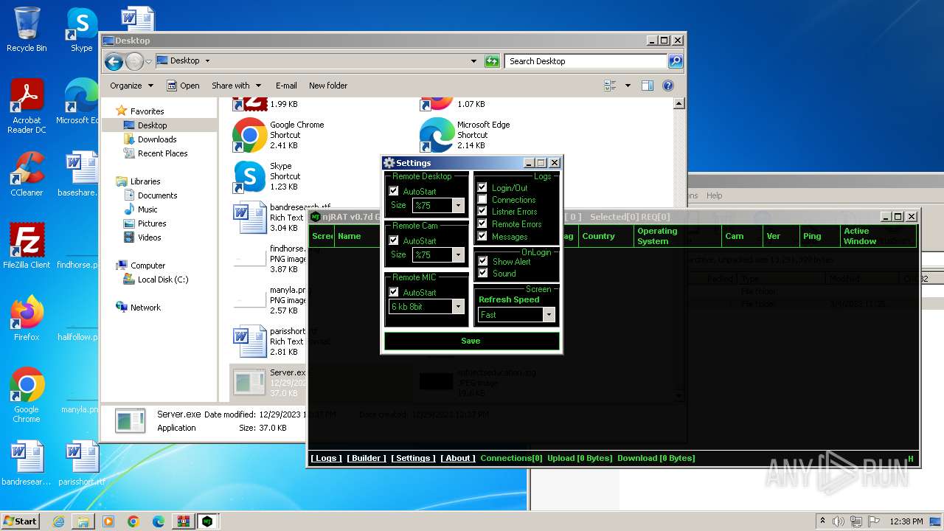The height and width of the screenshot is (531, 944).
Task: Toggle Login/Out logs checkbox
Action: pyautogui.click(x=482, y=187)
